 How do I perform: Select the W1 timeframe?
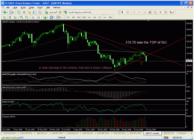coord(105,17)
